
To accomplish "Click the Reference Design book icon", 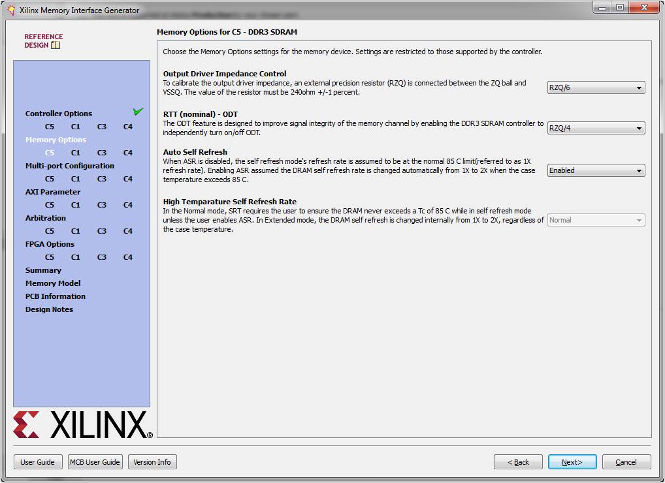I will (56, 45).
